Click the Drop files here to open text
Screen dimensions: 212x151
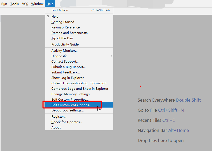(161, 140)
